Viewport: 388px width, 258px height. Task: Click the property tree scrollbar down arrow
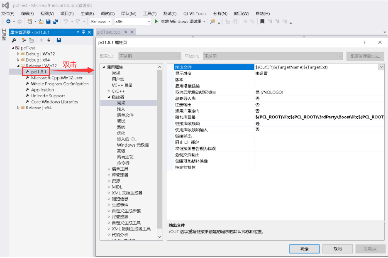(160, 237)
